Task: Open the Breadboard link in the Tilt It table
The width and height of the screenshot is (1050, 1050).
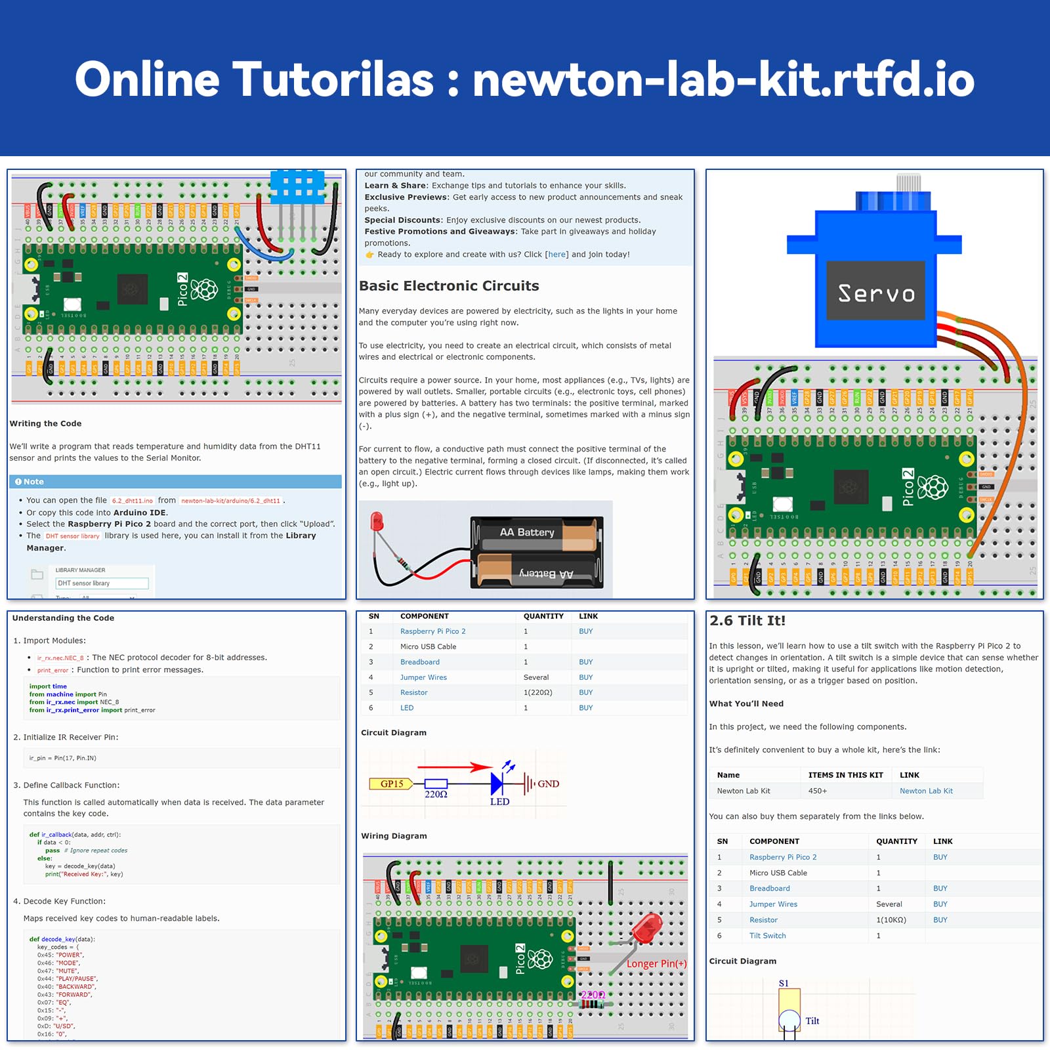Action: (x=770, y=889)
